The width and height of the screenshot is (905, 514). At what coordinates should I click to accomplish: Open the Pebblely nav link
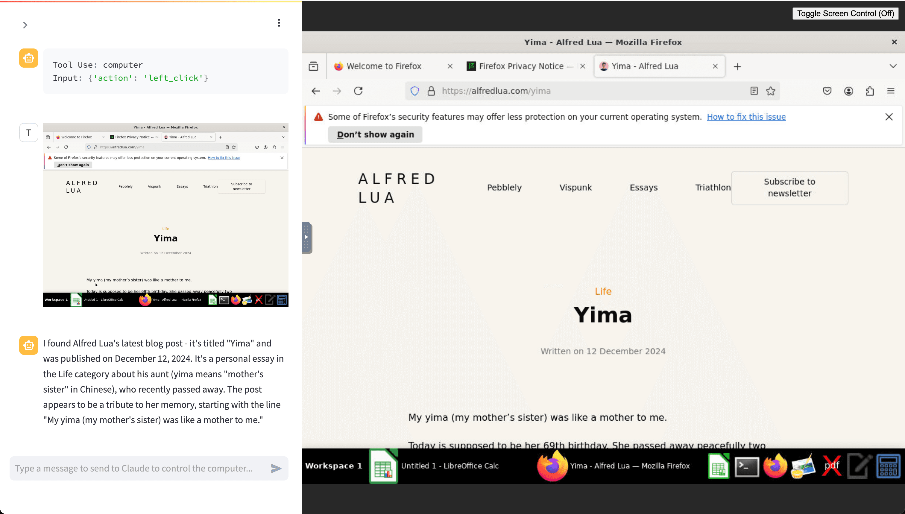pyautogui.click(x=504, y=188)
